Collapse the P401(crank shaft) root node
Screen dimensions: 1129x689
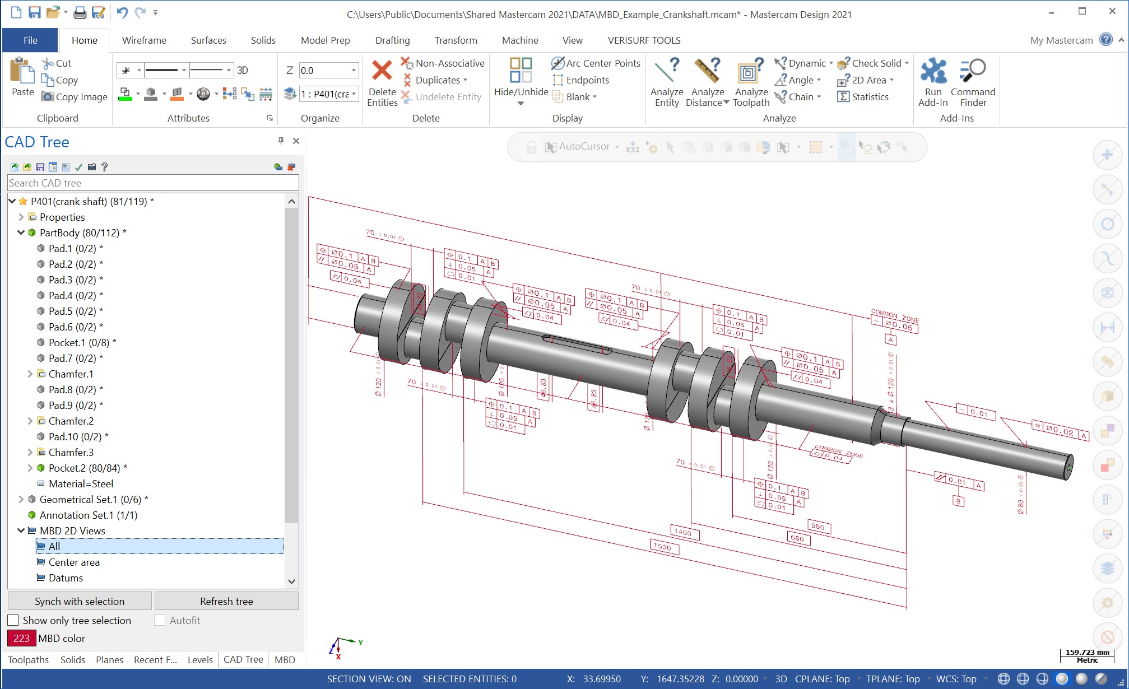[12, 201]
